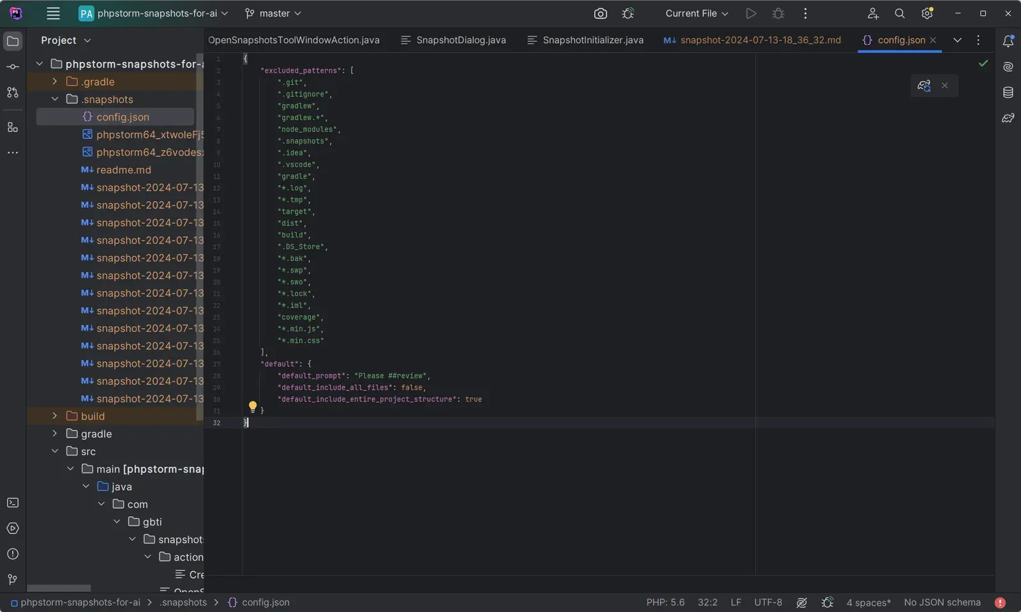
Task: Open more run actions menu
Action: (805, 13)
